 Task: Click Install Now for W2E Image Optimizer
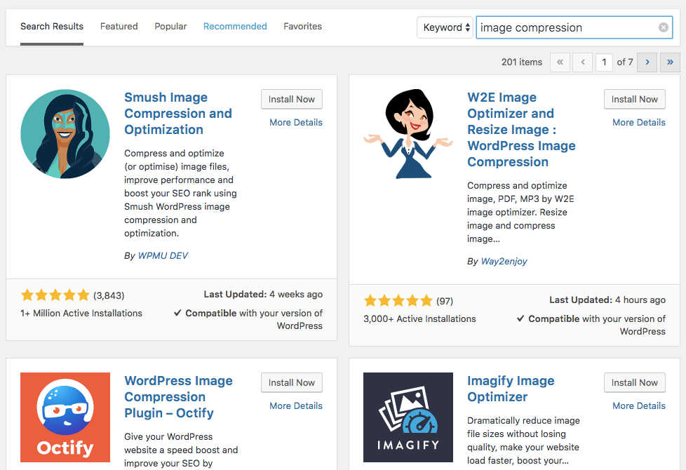click(x=634, y=99)
